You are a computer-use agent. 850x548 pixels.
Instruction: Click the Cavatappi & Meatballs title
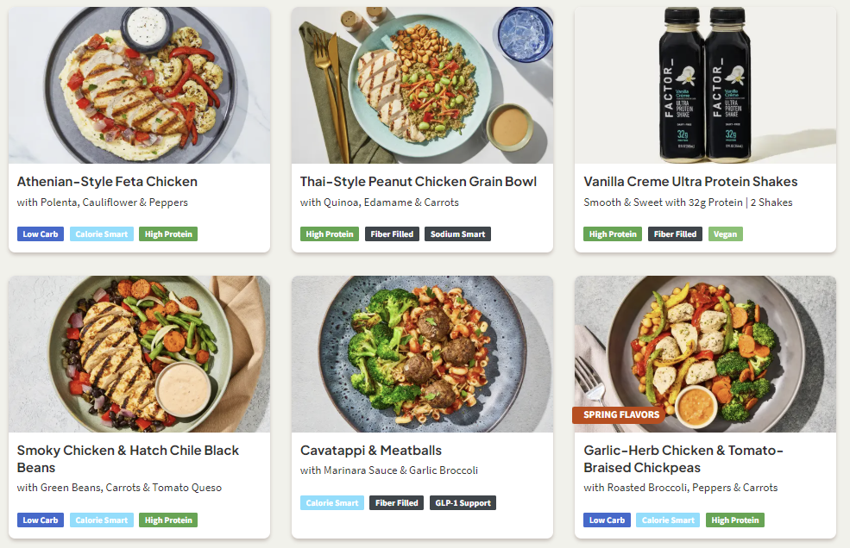coord(370,451)
